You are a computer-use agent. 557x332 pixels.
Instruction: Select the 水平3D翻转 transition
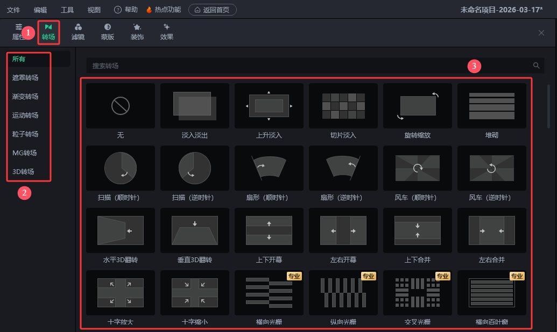pyautogui.click(x=121, y=230)
